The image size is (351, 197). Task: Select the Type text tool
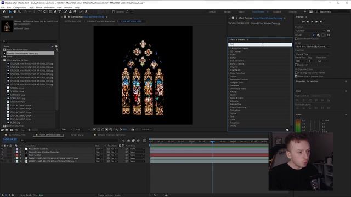pyautogui.click(x=60, y=12)
